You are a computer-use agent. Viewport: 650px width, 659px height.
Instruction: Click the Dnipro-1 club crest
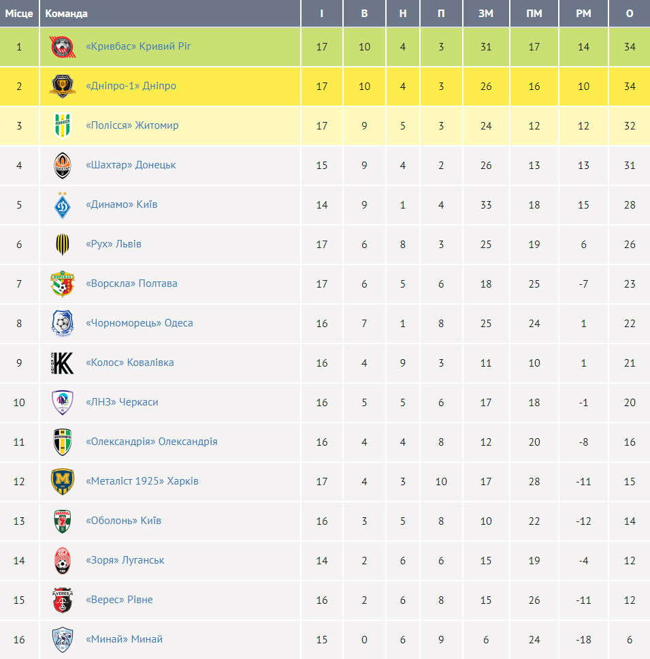pos(63,86)
